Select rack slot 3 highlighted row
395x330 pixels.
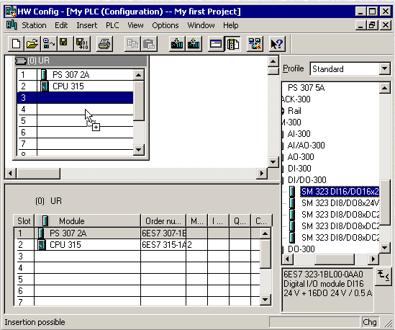point(75,98)
